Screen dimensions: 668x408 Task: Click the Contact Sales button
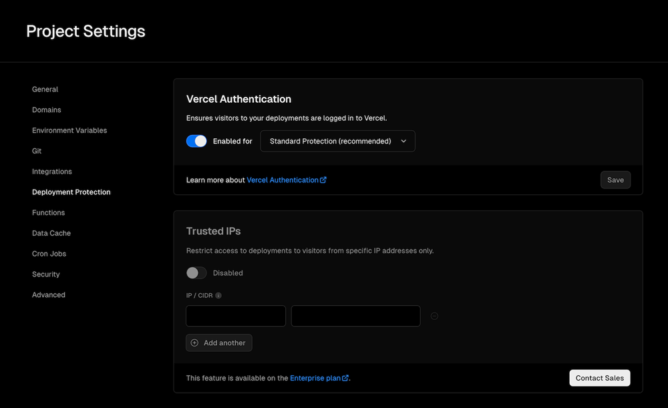599,378
